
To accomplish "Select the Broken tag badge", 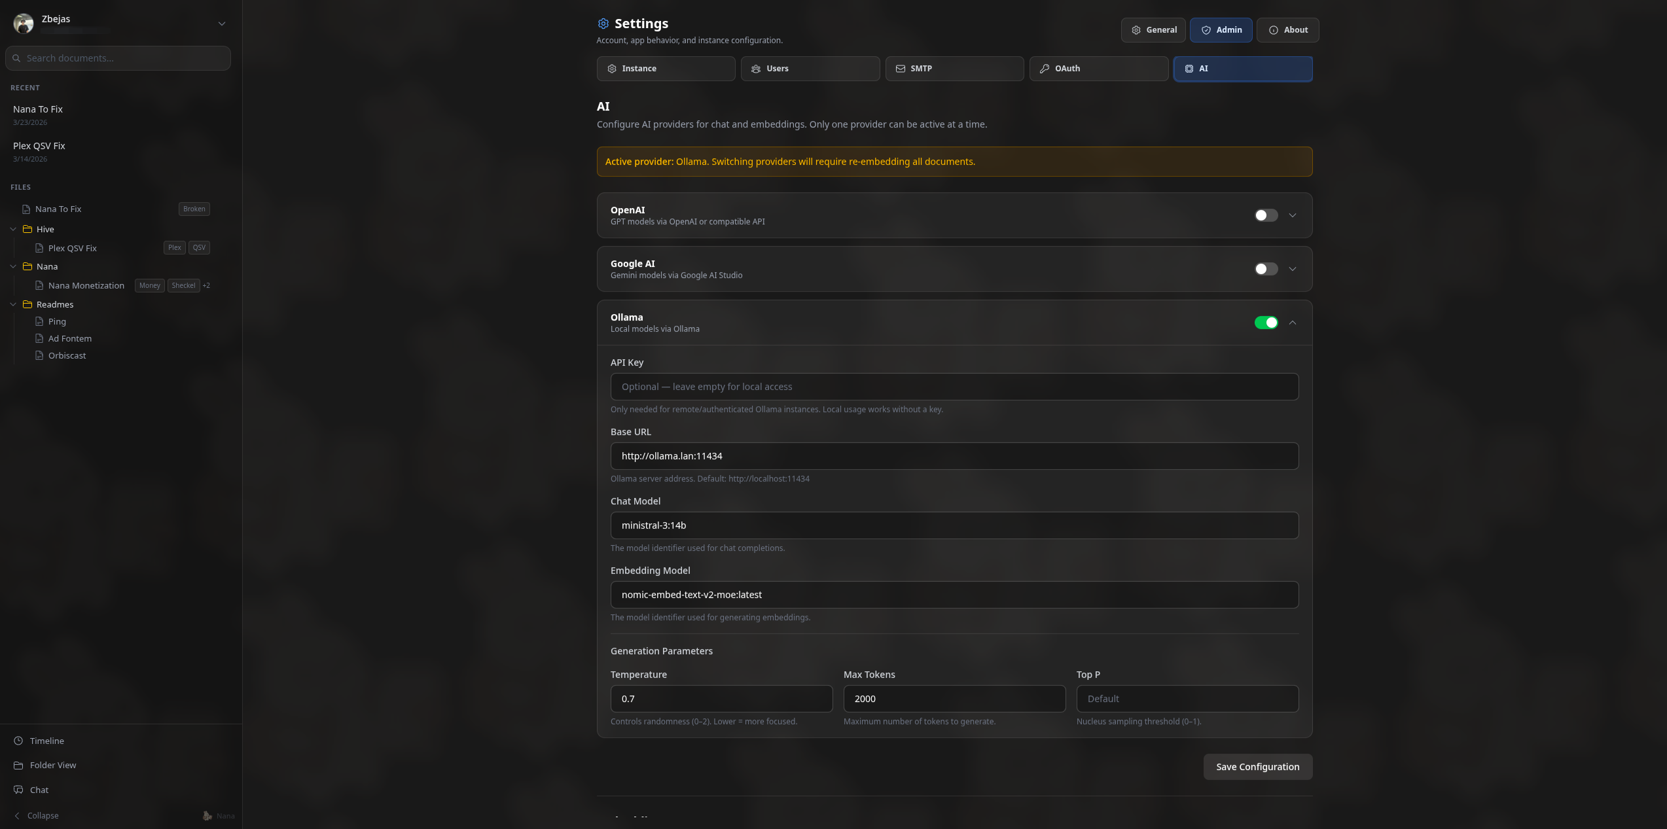I will point(194,209).
